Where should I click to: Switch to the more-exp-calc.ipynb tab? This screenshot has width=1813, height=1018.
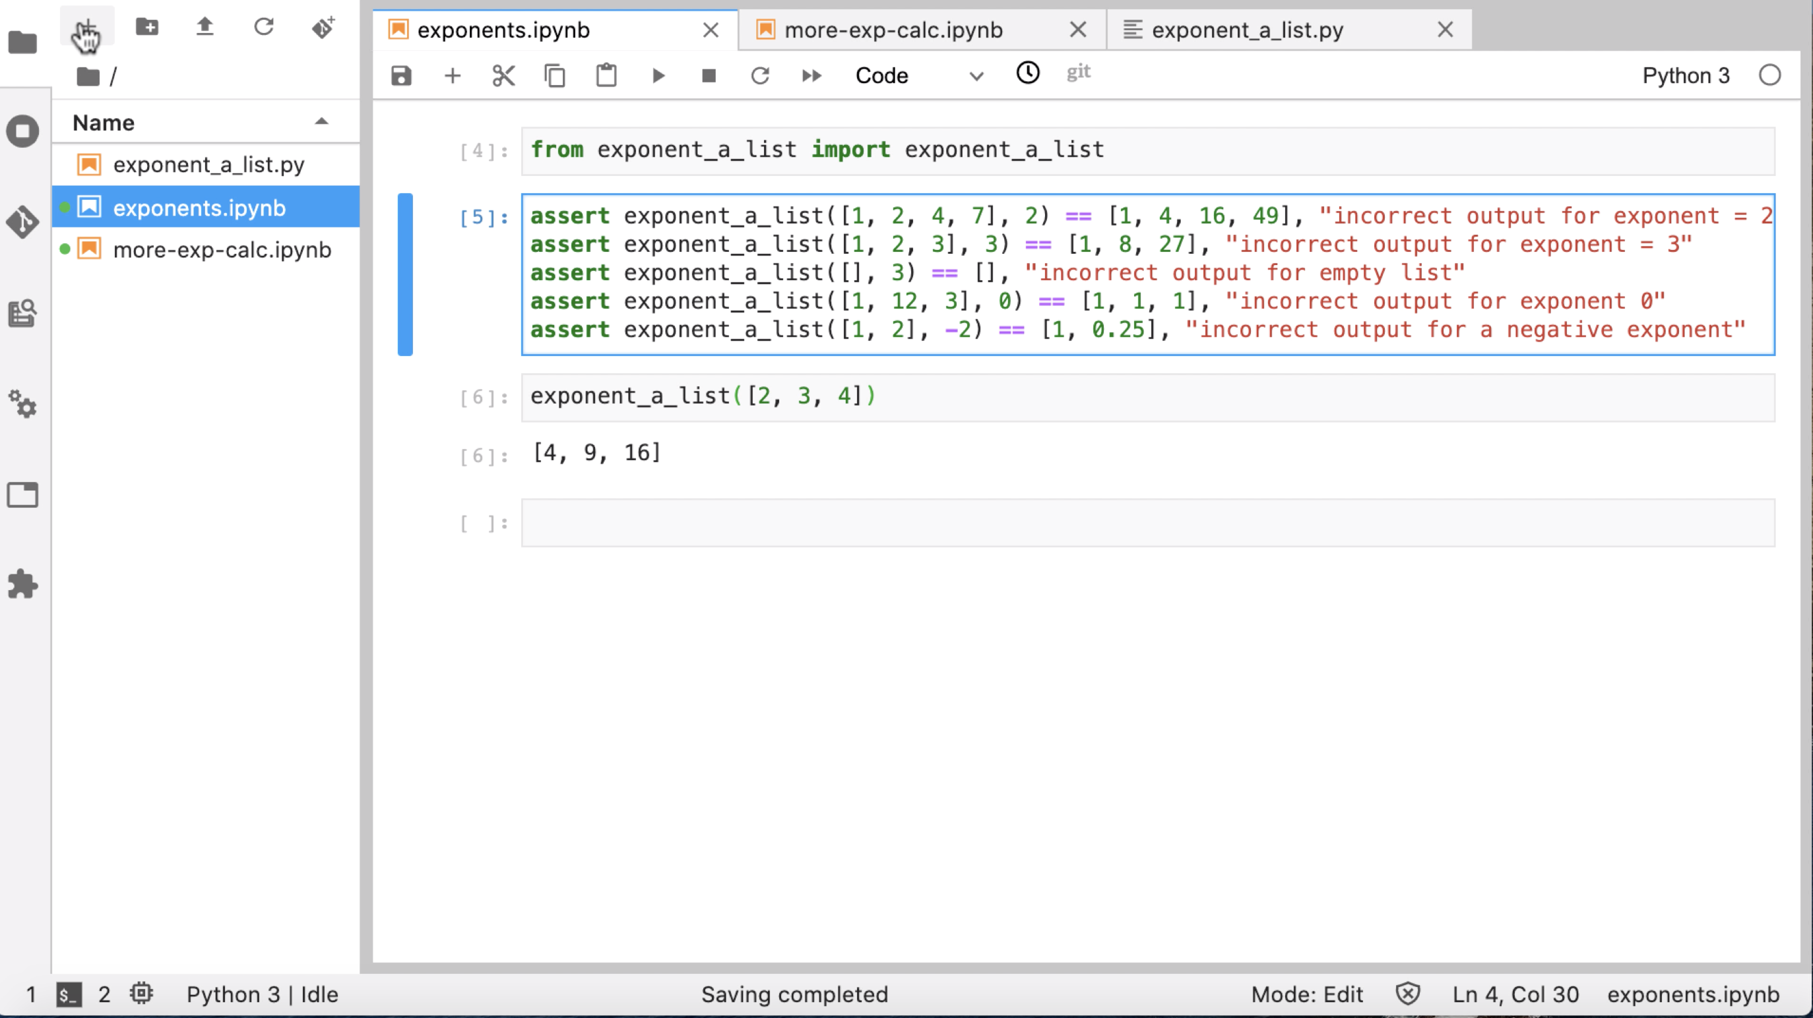[x=893, y=30]
